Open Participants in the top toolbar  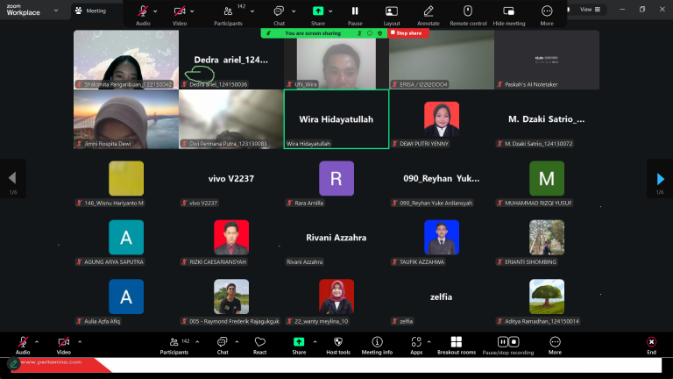[x=229, y=11]
